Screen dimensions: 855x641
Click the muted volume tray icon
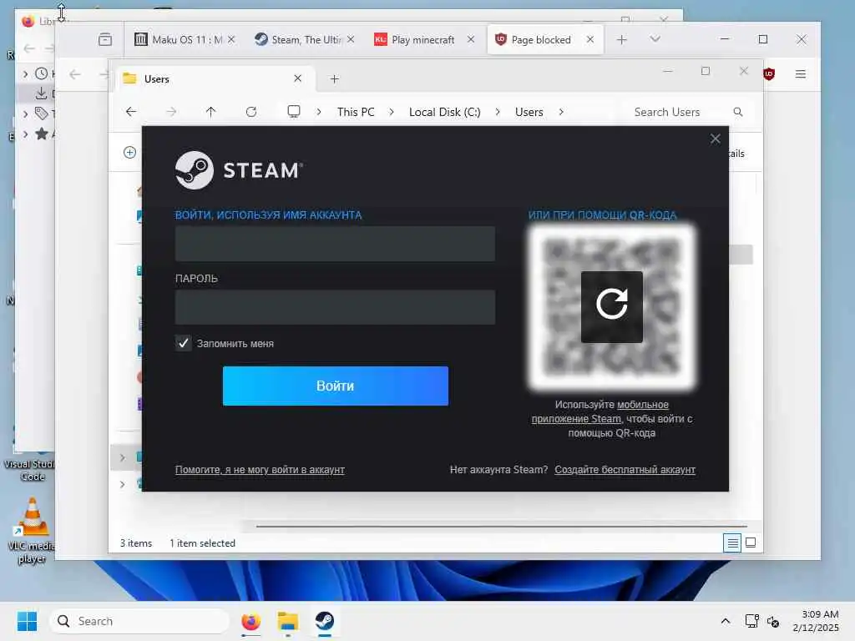(x=772, y=621)
